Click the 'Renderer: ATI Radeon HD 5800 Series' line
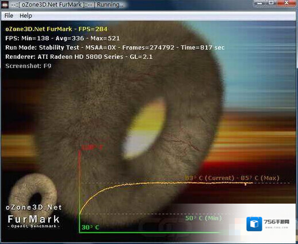 [79, 57]
